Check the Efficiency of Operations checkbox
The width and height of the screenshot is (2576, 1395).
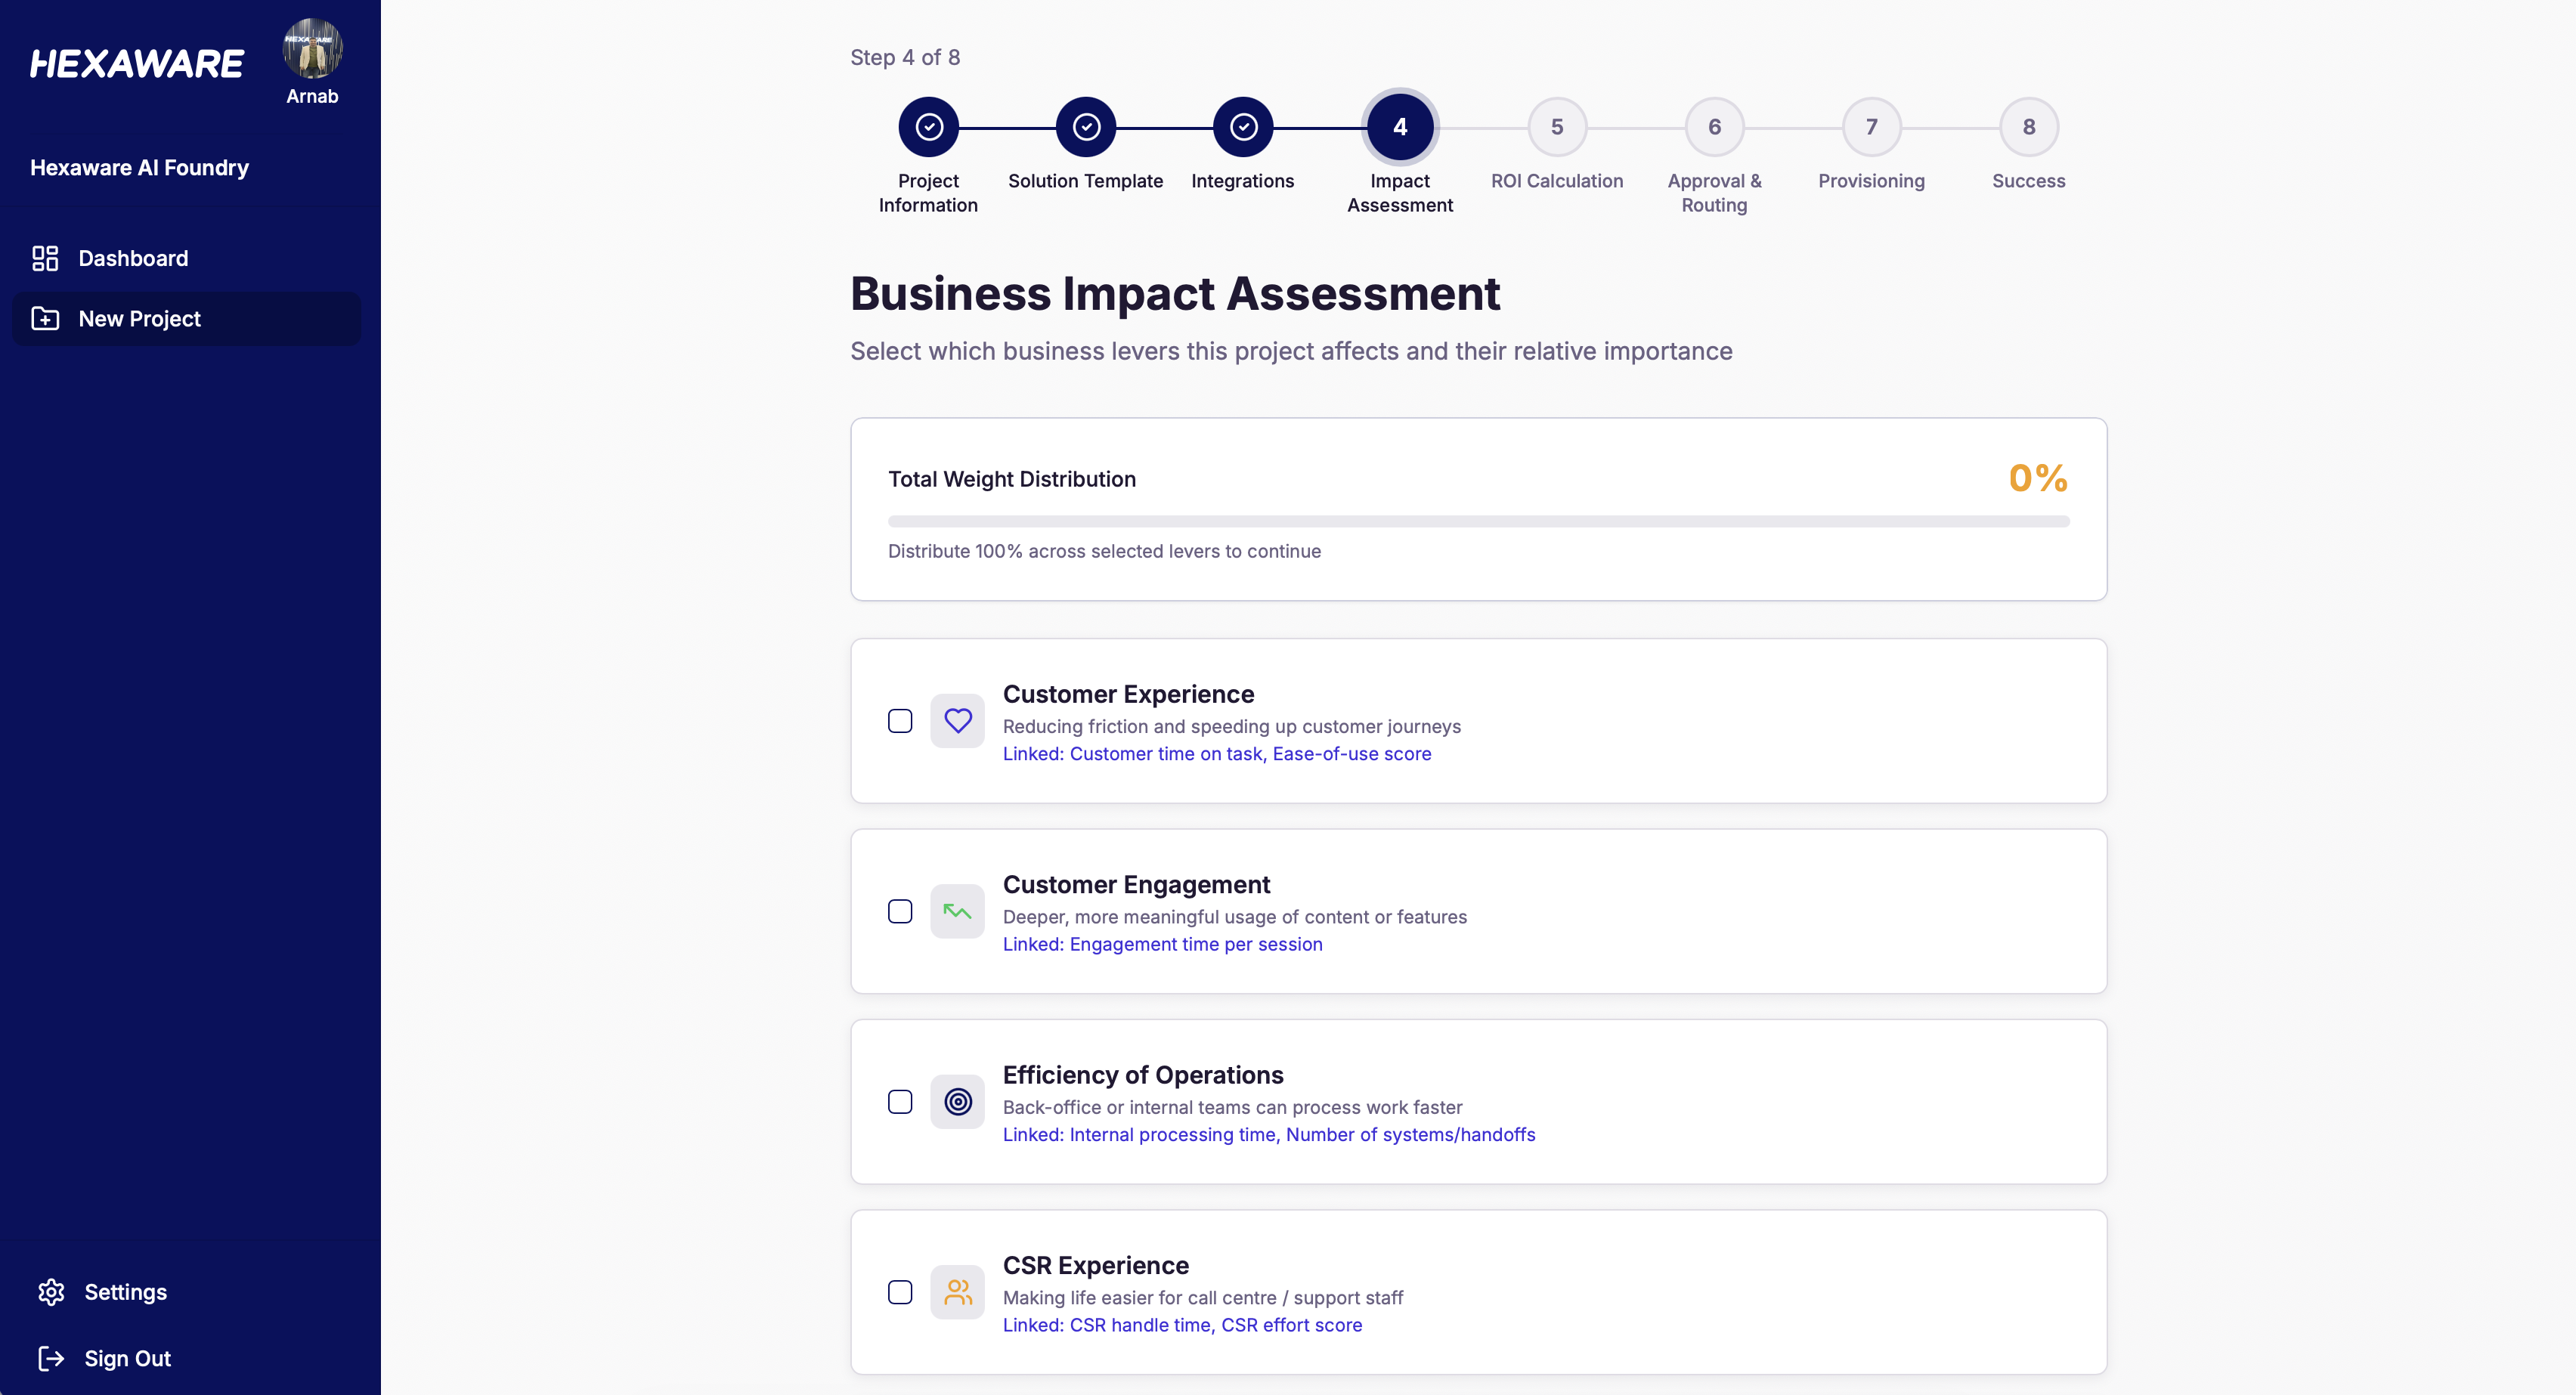900,1102
